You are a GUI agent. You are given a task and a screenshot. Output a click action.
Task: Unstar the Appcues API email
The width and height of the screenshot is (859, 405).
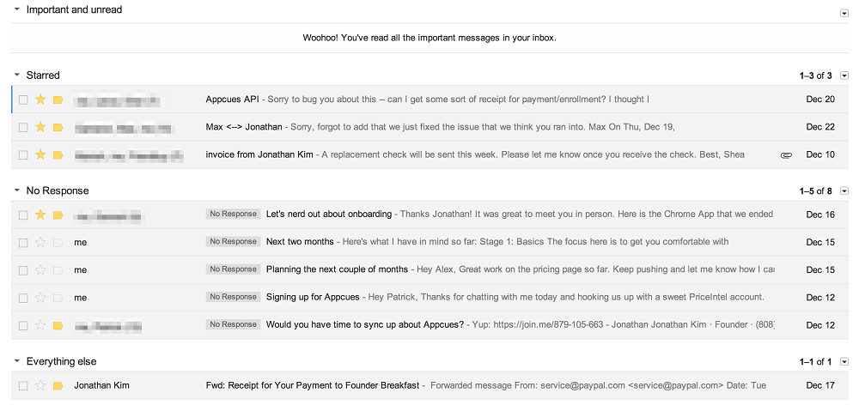coord(40,100)
